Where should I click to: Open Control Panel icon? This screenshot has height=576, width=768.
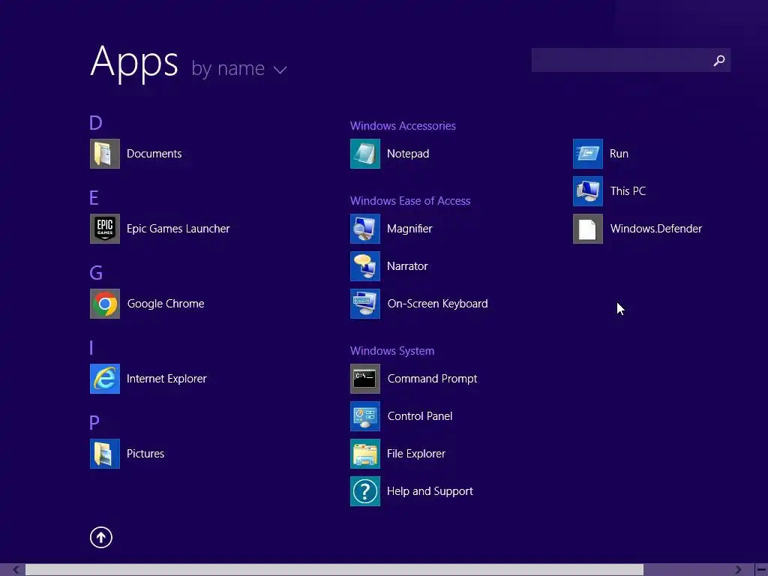click(x=365, y=415)
